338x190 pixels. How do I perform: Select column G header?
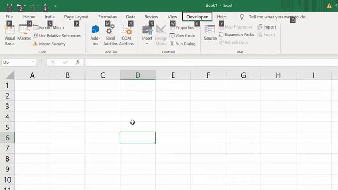pyautogui.click(x=243, y=75)
